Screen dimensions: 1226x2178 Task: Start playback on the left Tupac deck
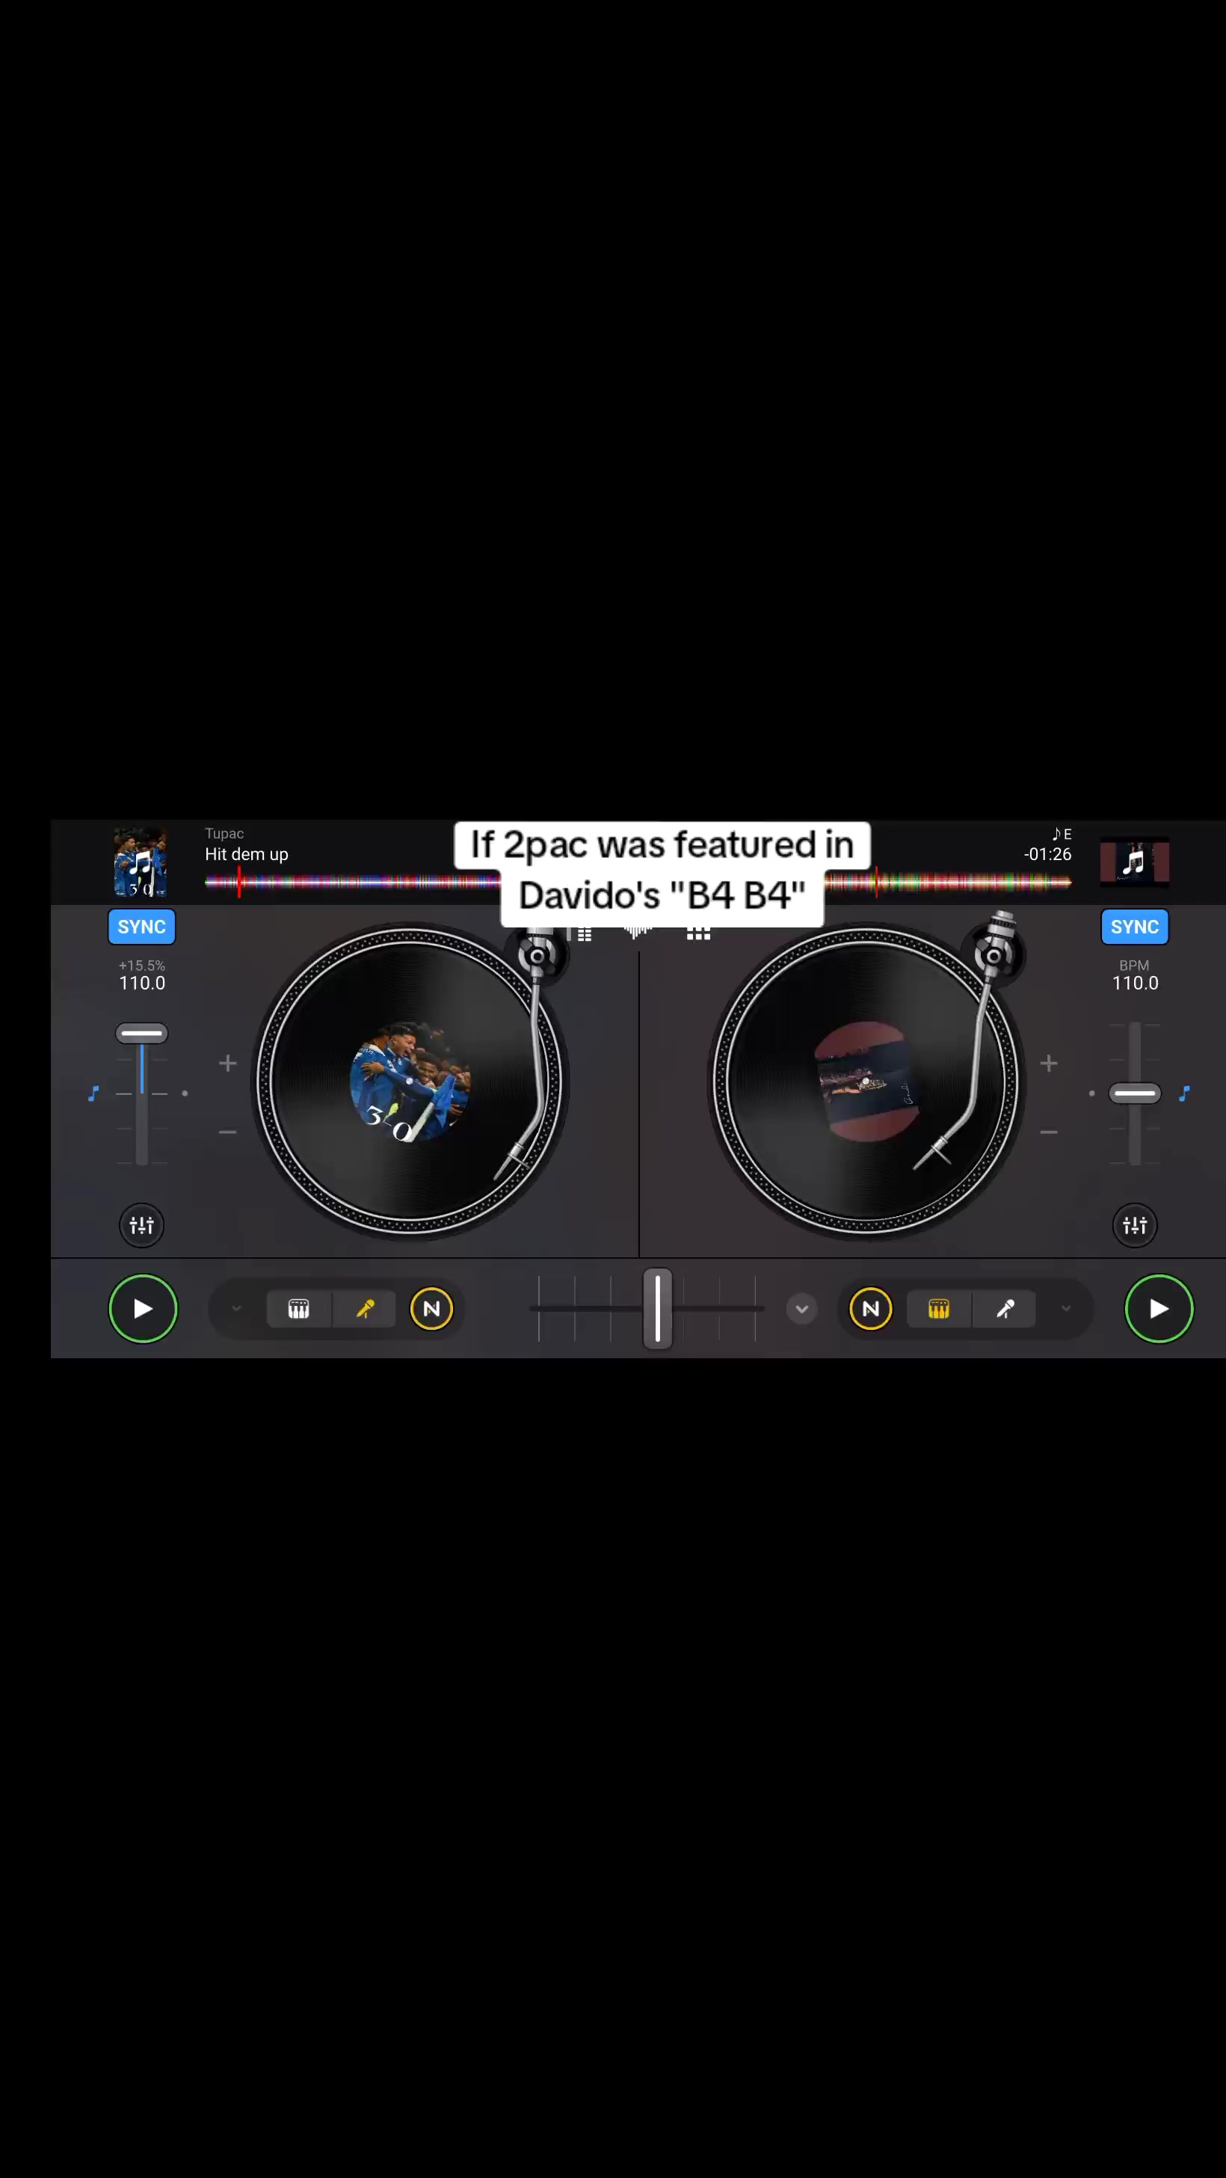point(143,1308)
